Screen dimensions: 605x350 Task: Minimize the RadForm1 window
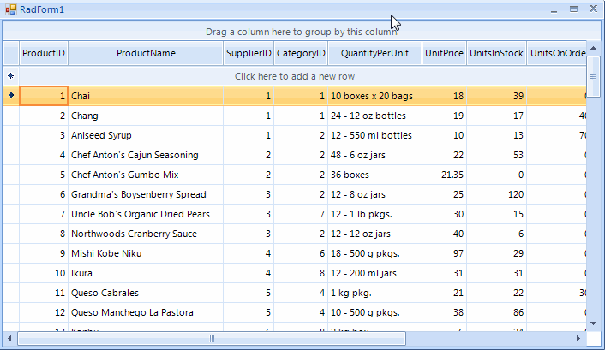554,9
